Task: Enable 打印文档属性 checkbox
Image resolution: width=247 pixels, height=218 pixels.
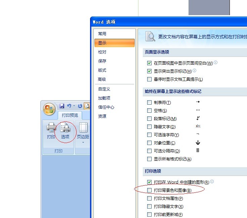Action: click(149, 198)
